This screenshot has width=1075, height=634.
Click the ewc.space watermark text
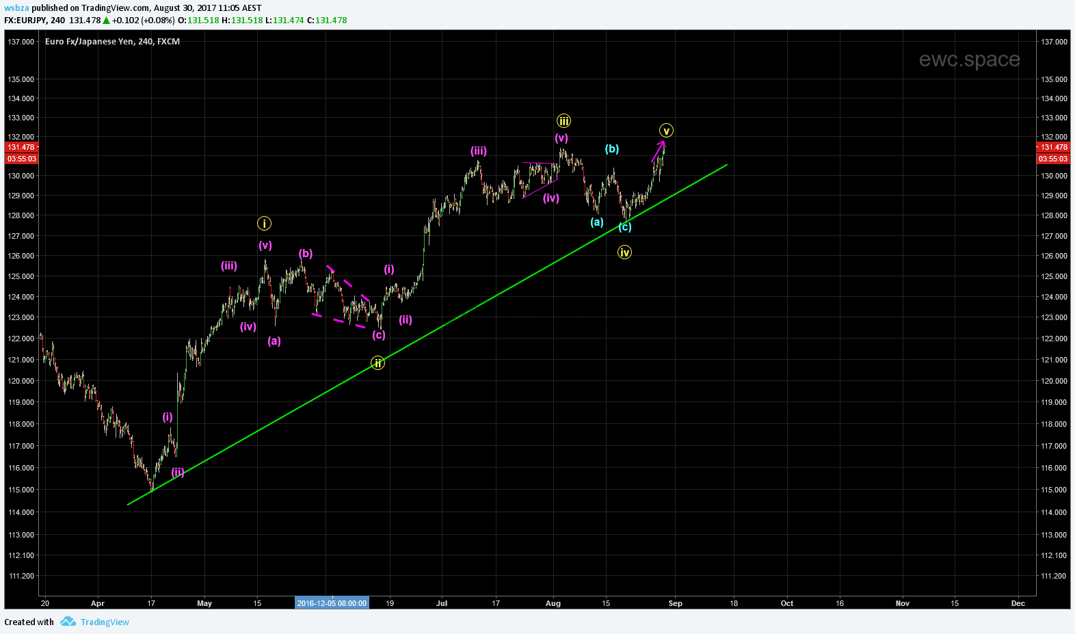pos(969,60)
